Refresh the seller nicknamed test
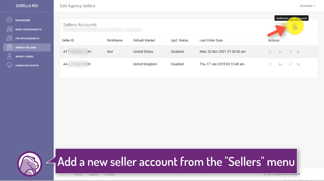This screenshot has height=181, width=324. tap(270, 52)
